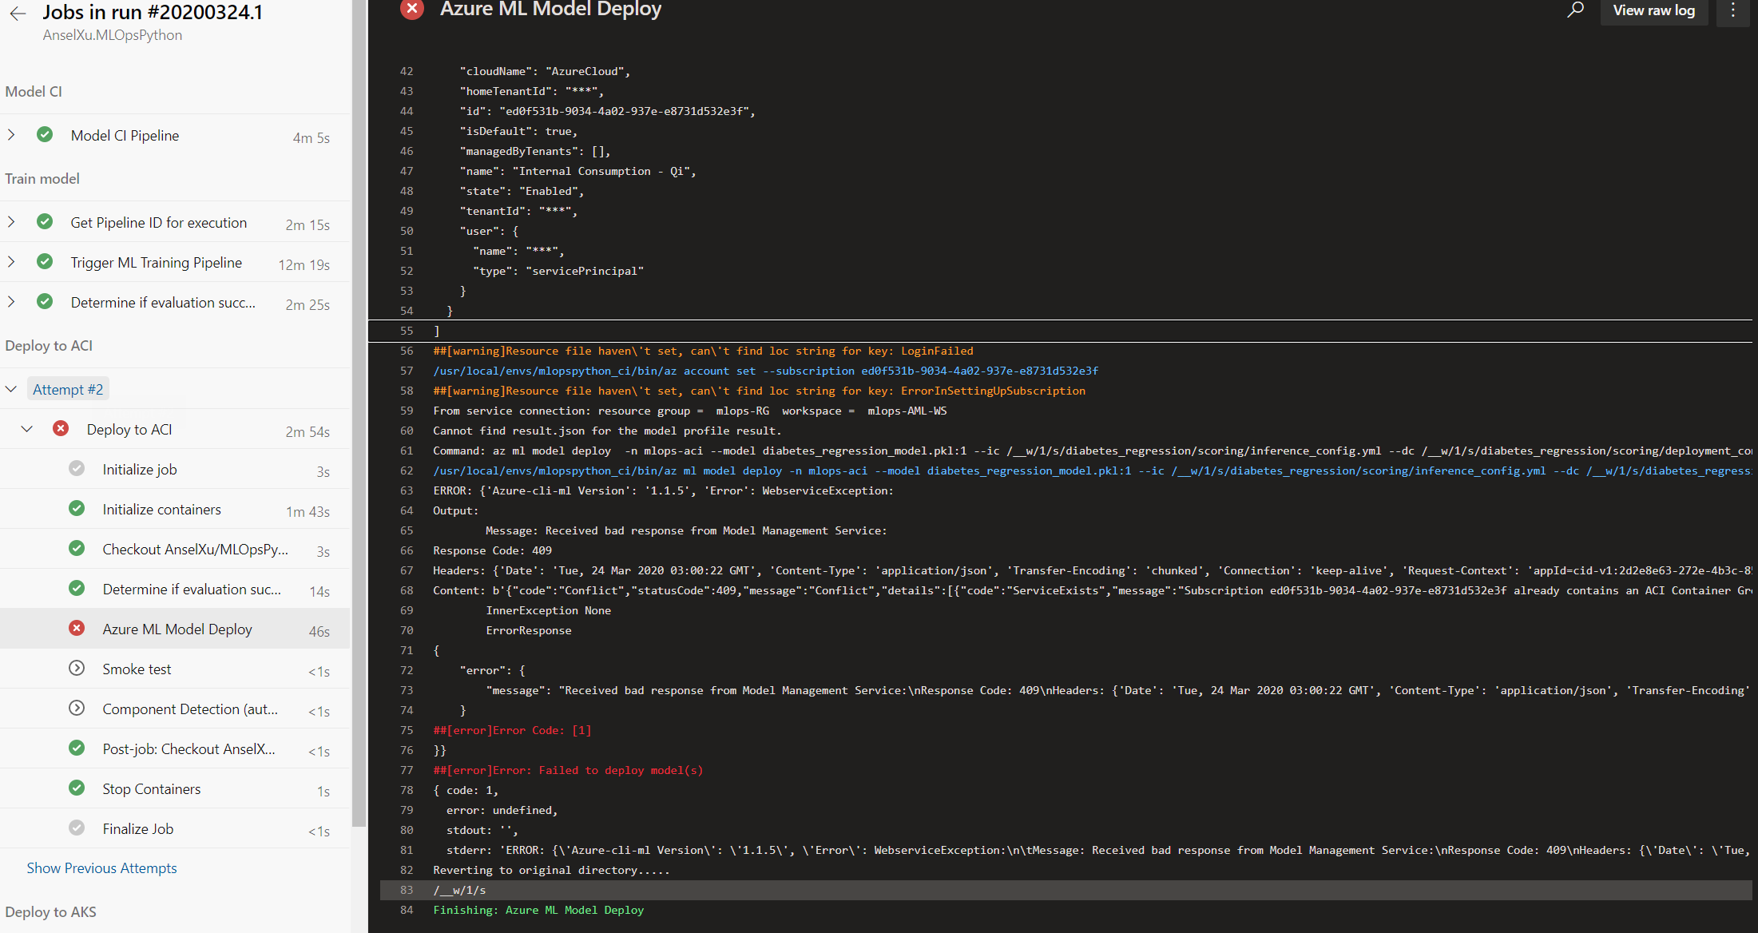Screen dimensions: 1758x933
Task: Click the green success icon on Initialize containers
Action: [x=77, y=508]
